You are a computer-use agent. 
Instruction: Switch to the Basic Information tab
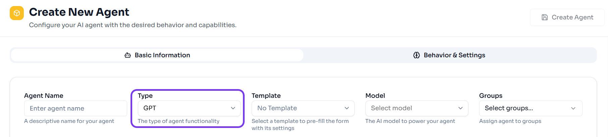point(157,55)
